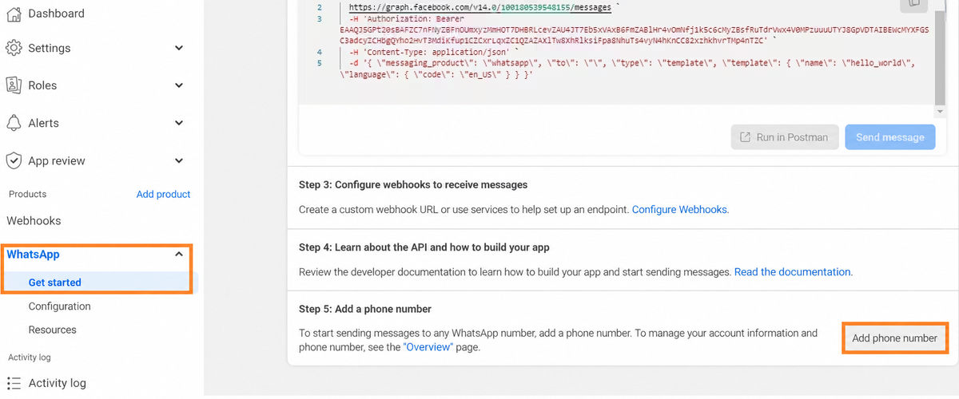Screen dimensions: 959x399
Task: Click the Roles badge icon
Action: pyautogui.click(x=14, y=85)
